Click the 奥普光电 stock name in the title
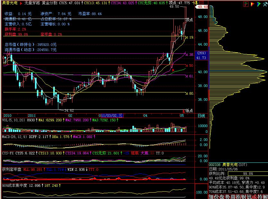This screenshot has width=268, height=199. coord(10,3)
